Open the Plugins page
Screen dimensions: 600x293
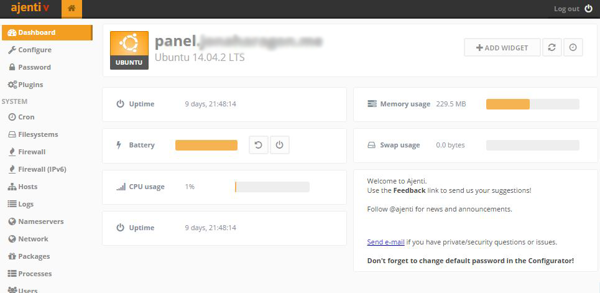[30, 85]
